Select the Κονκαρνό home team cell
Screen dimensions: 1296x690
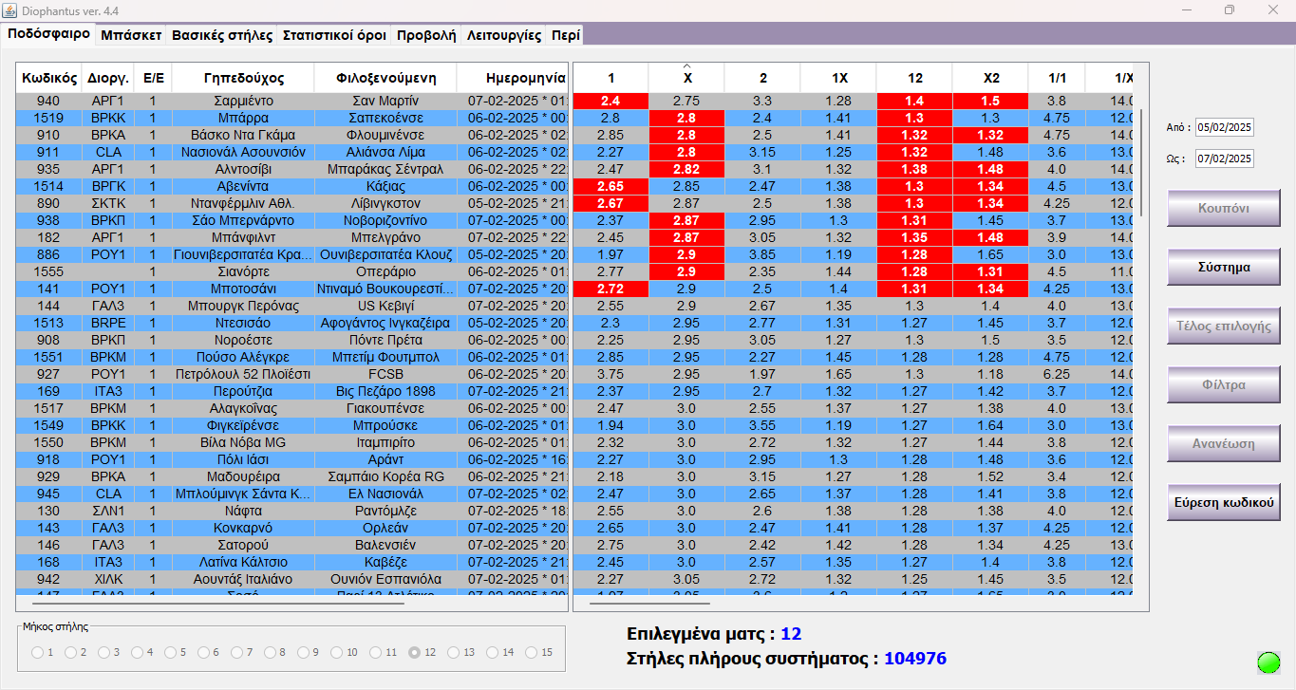[243, 528]
